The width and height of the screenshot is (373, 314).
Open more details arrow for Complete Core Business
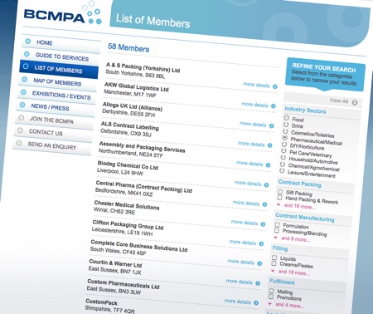259,263
